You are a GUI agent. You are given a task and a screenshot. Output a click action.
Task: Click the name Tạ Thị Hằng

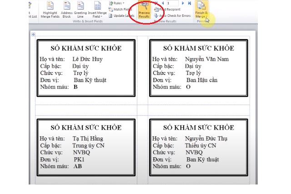88,139
